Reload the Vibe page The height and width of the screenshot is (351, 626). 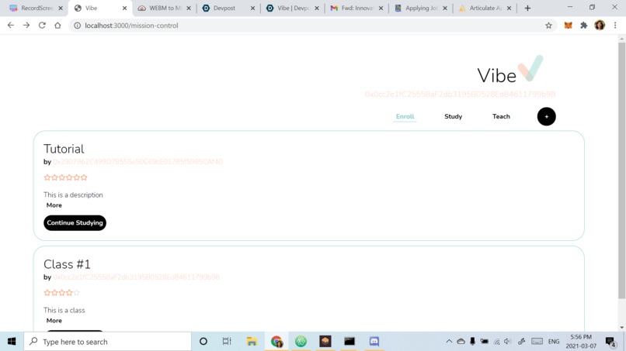click(x=42, y=25)
